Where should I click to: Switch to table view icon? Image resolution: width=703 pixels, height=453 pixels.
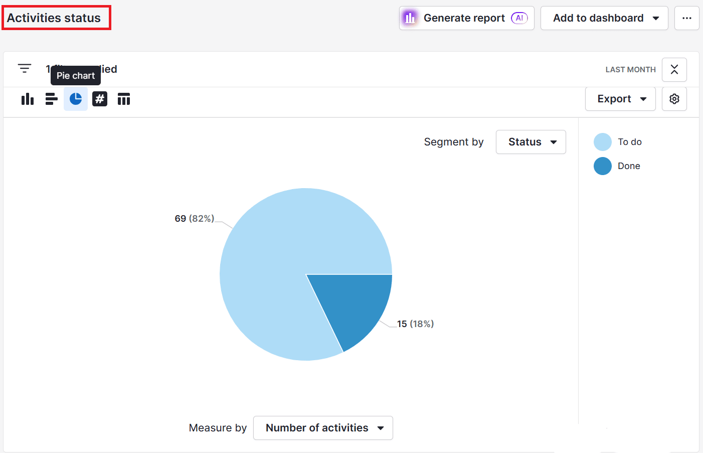point(124,99)
